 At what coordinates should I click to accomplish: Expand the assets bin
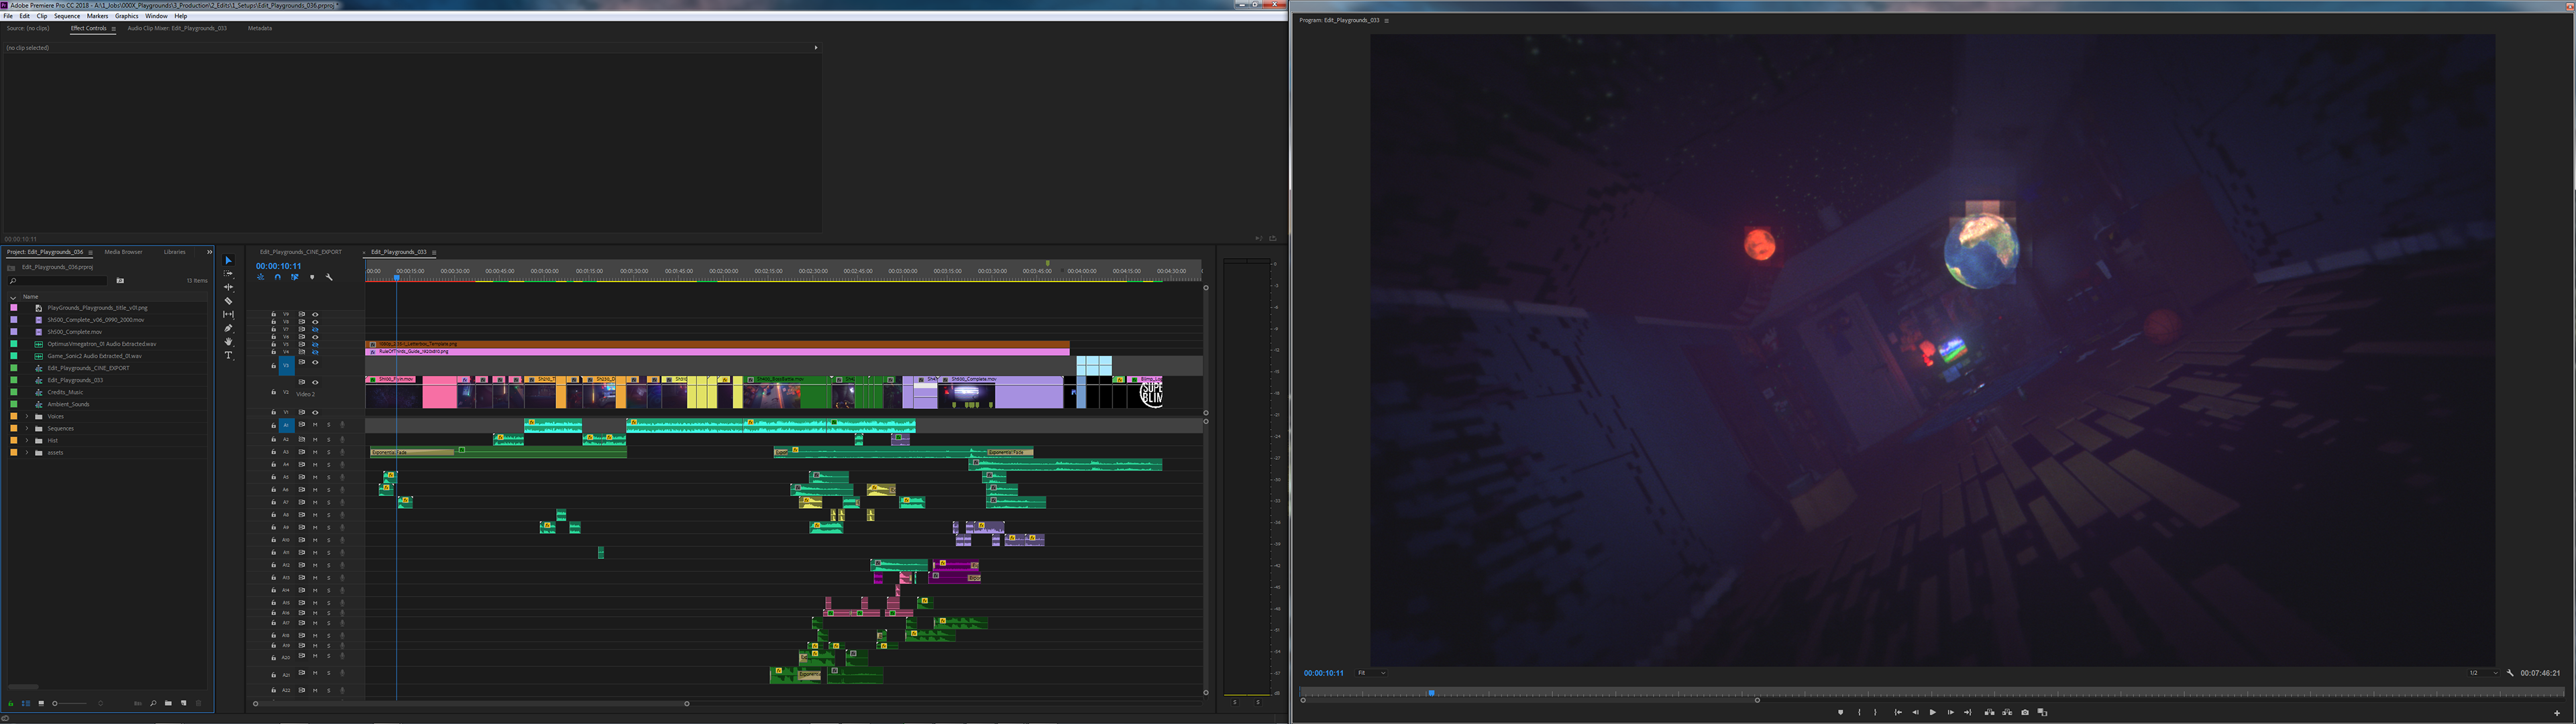(27, 452)
